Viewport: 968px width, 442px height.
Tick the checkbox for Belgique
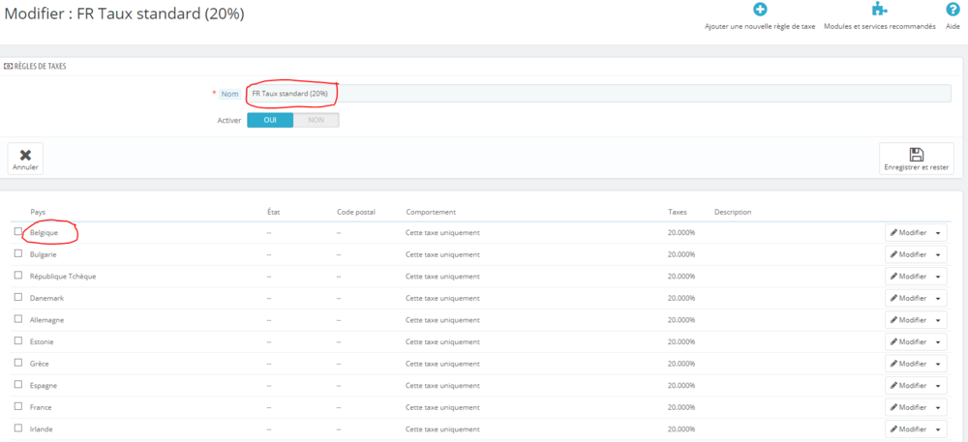click(17, 232)
